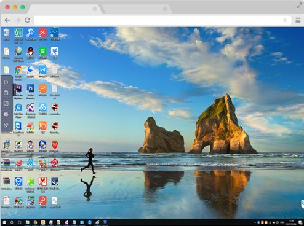Viewport: 304px width, 226px height.
Task: Click the browser back arrow
Action: click(7, 20)
